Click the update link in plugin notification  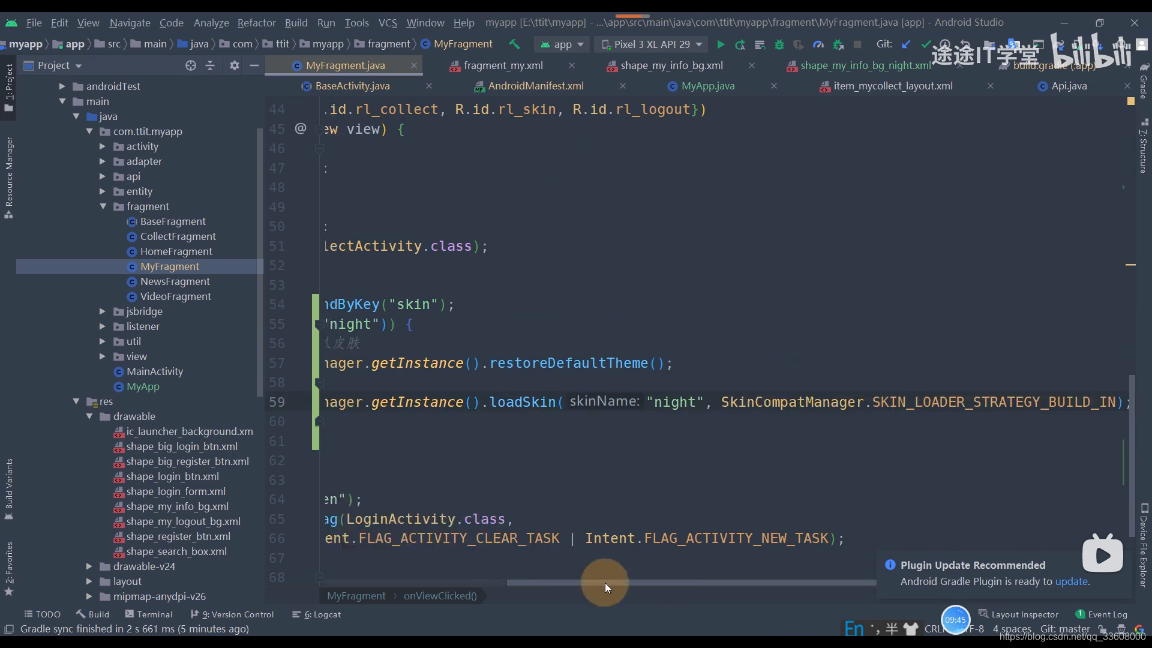coord(1072,581)
